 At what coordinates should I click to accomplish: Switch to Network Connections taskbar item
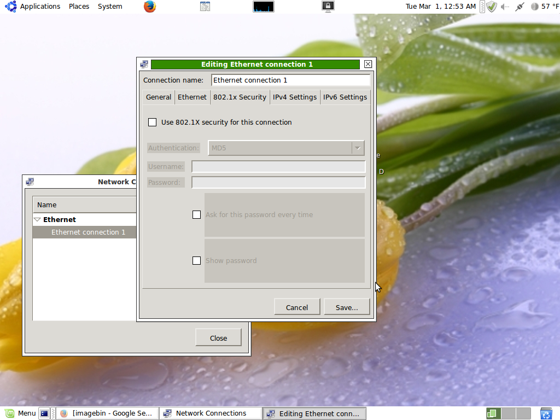click(210, 413)
